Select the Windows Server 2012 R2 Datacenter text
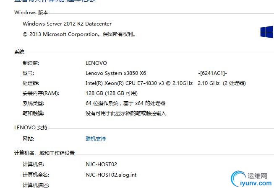 click(67, 23)
